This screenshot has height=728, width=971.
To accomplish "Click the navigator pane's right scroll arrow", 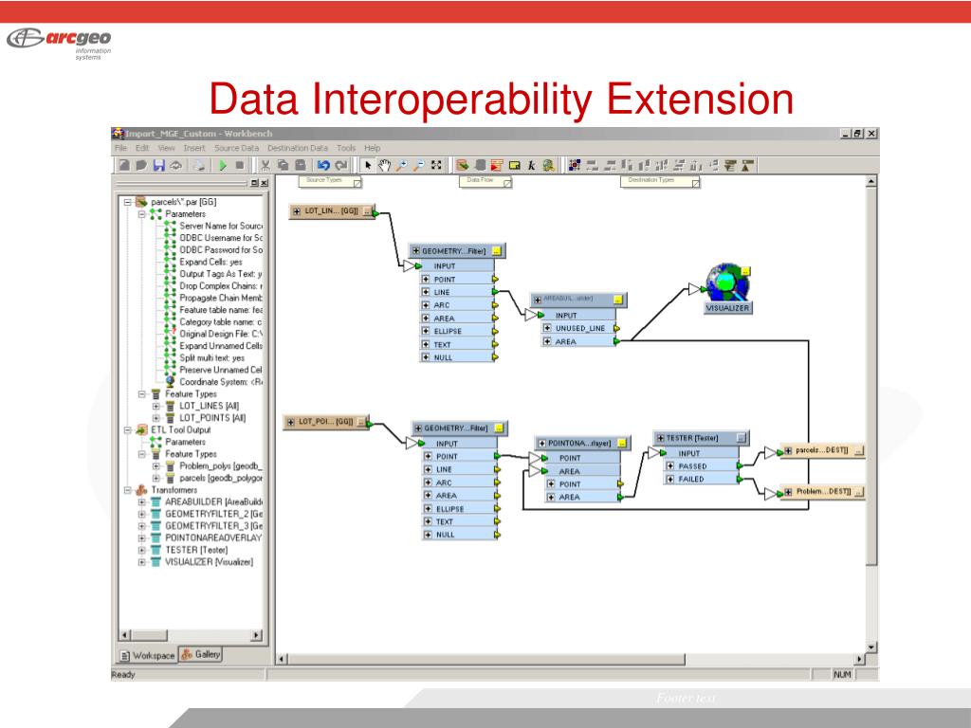I will (256, 635).
